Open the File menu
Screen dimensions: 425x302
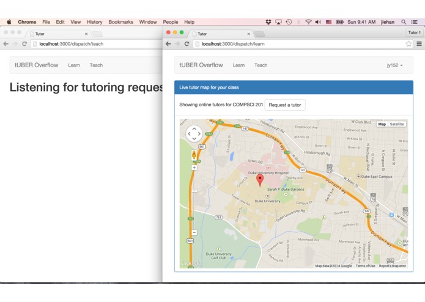tap(46, 22)
